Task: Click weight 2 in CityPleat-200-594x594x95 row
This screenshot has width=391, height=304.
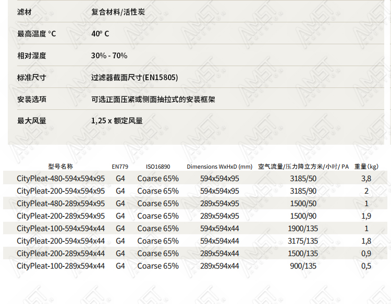Action: coord(366,191)
